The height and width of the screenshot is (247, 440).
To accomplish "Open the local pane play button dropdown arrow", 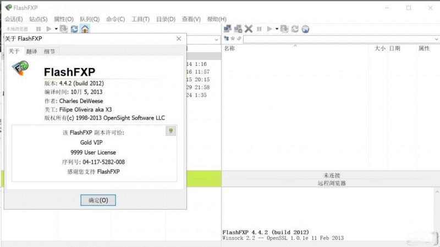I will [x=56, y=29].
